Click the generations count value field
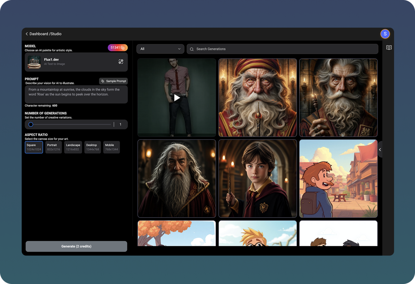Screen dimensions: 415x284 click(120, 124)
